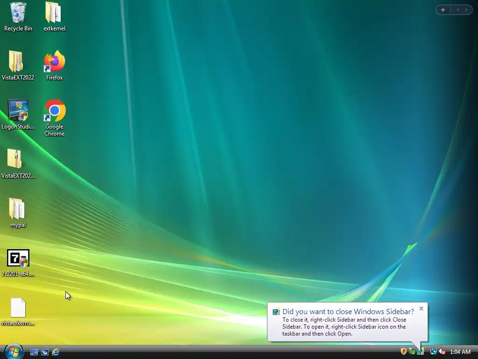478x359 pixels.
Task: Click the 'mypal' label text
Action: [x=18, y=225]
